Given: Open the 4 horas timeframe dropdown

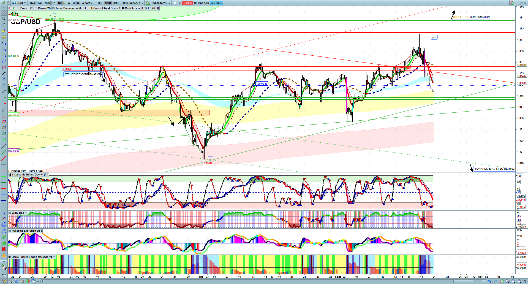Looking at the screenshot, I should pos(88,3).
